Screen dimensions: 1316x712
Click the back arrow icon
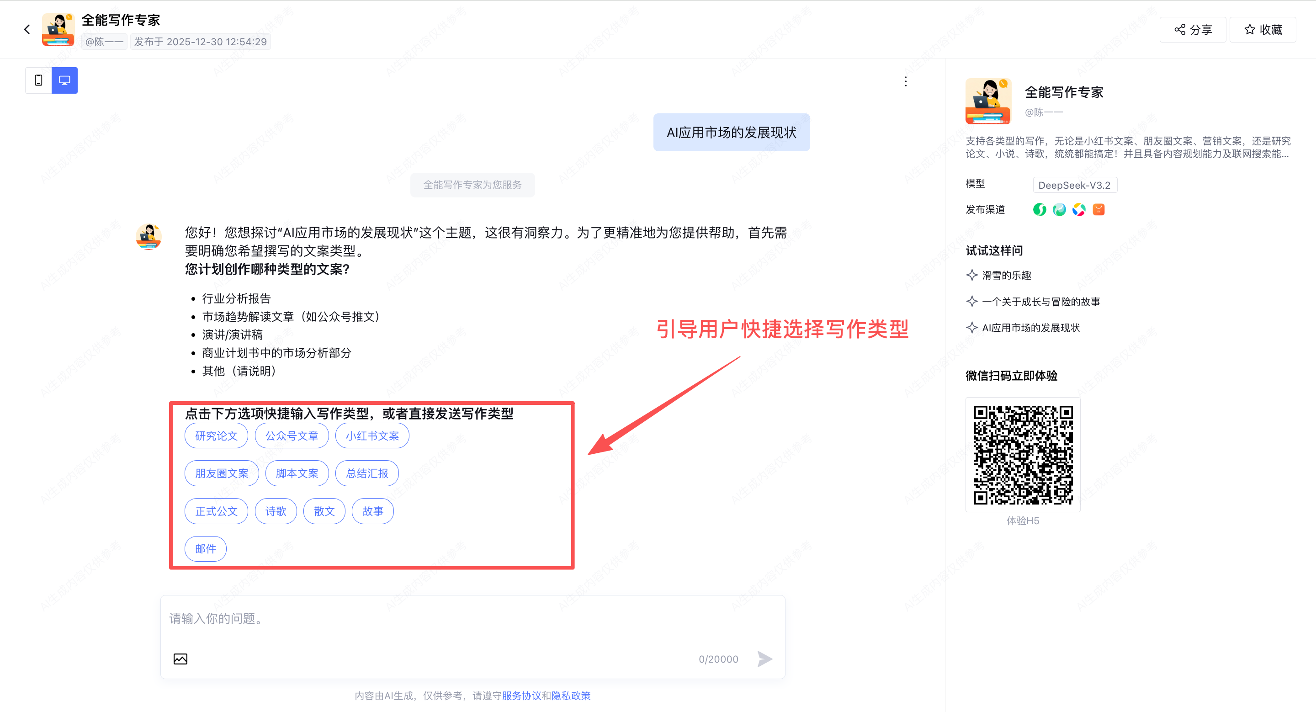27,30
